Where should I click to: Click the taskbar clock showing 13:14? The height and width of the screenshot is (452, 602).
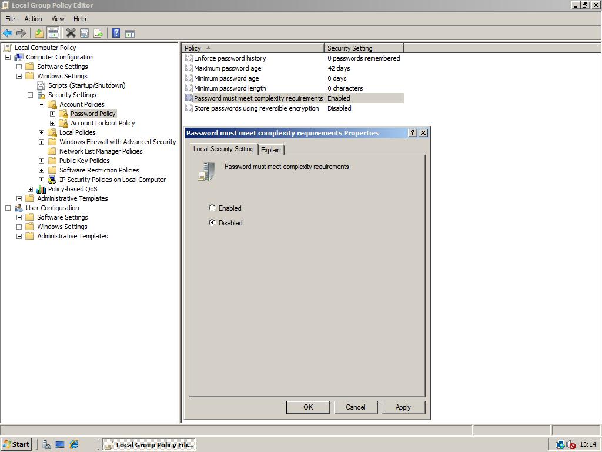pyautogui.click(x=588, y=444)
